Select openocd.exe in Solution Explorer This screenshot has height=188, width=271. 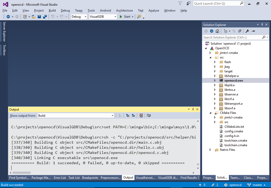pos(234,81)
